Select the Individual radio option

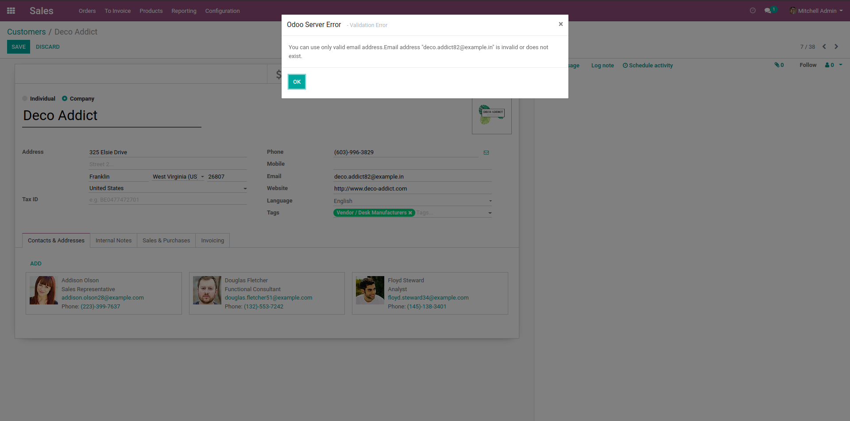tap(25, 98)
